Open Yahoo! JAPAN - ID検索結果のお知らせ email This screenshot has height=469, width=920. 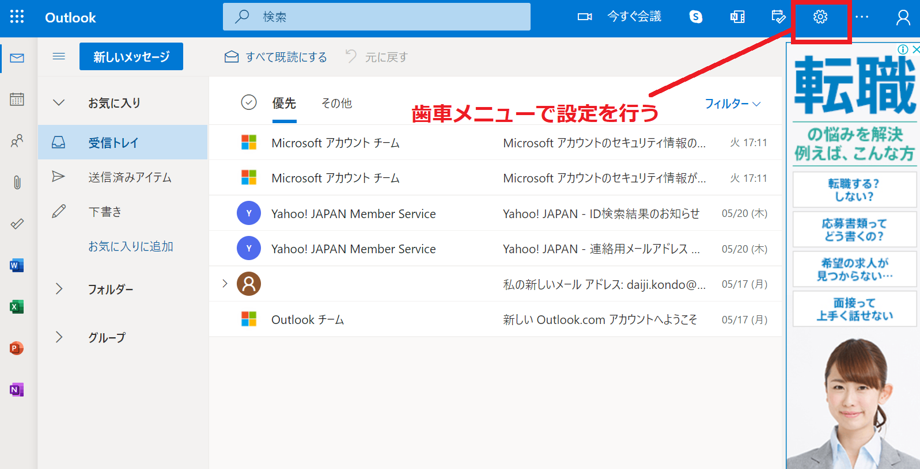(x=495, y=213)
